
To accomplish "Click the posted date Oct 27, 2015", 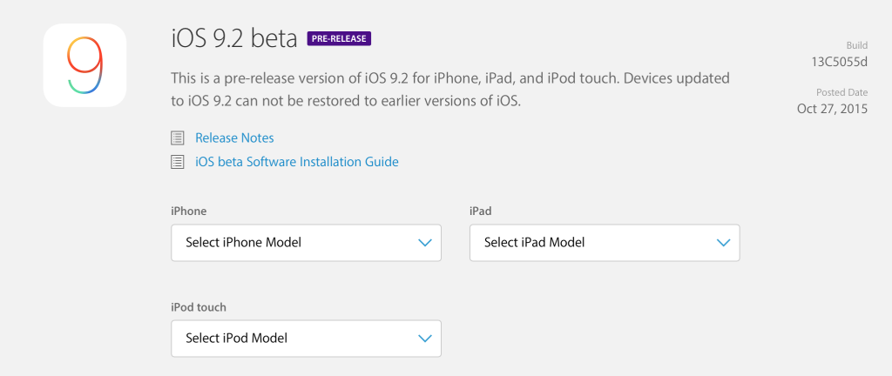I will 832,109.
